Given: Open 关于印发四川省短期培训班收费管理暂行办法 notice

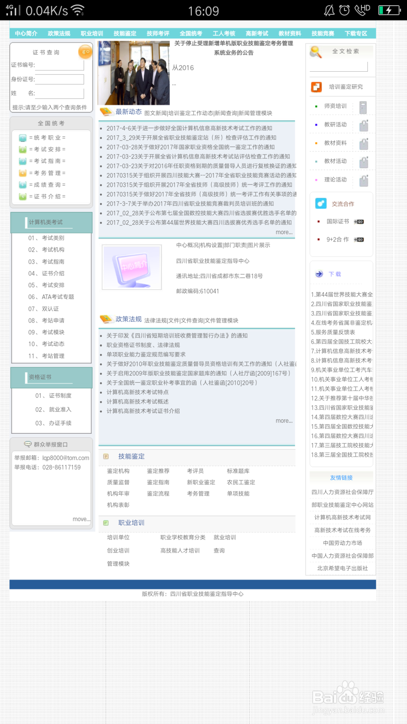Looking at the screenshot, I should tap(177, 336).
